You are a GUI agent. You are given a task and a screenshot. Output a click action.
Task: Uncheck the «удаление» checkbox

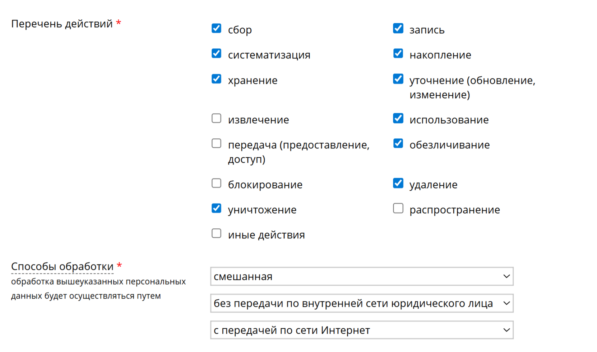tap(398, 183)
